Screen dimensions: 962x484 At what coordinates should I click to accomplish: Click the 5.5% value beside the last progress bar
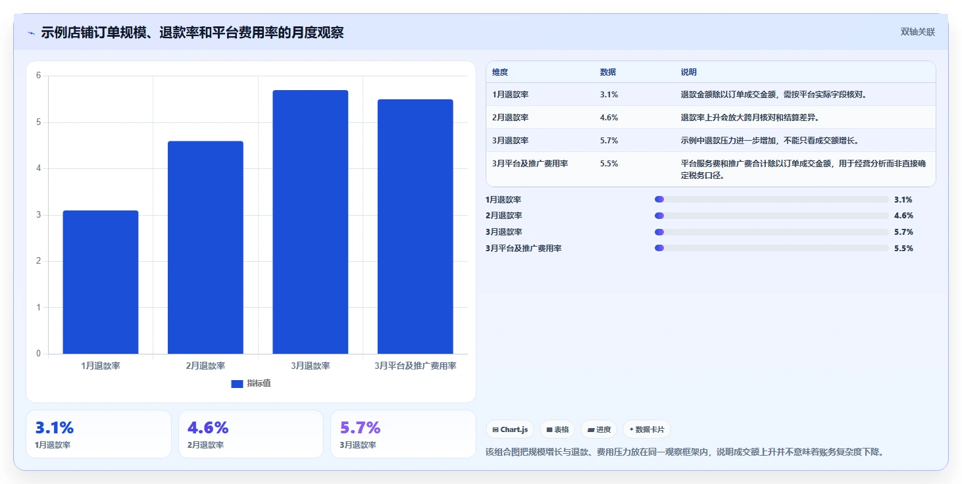pyautogui.click(x=903, y=249)
